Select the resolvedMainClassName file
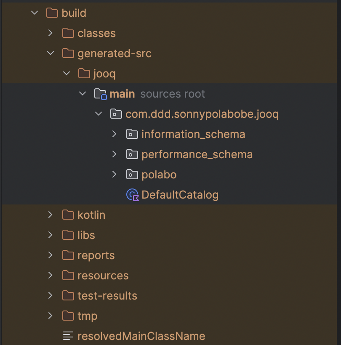Screen dimensions: 341x345 141,336
